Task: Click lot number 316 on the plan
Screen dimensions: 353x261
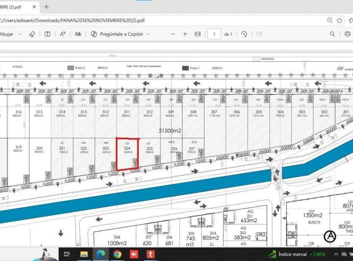Action: pyautogui.click(x=19, y=112)
